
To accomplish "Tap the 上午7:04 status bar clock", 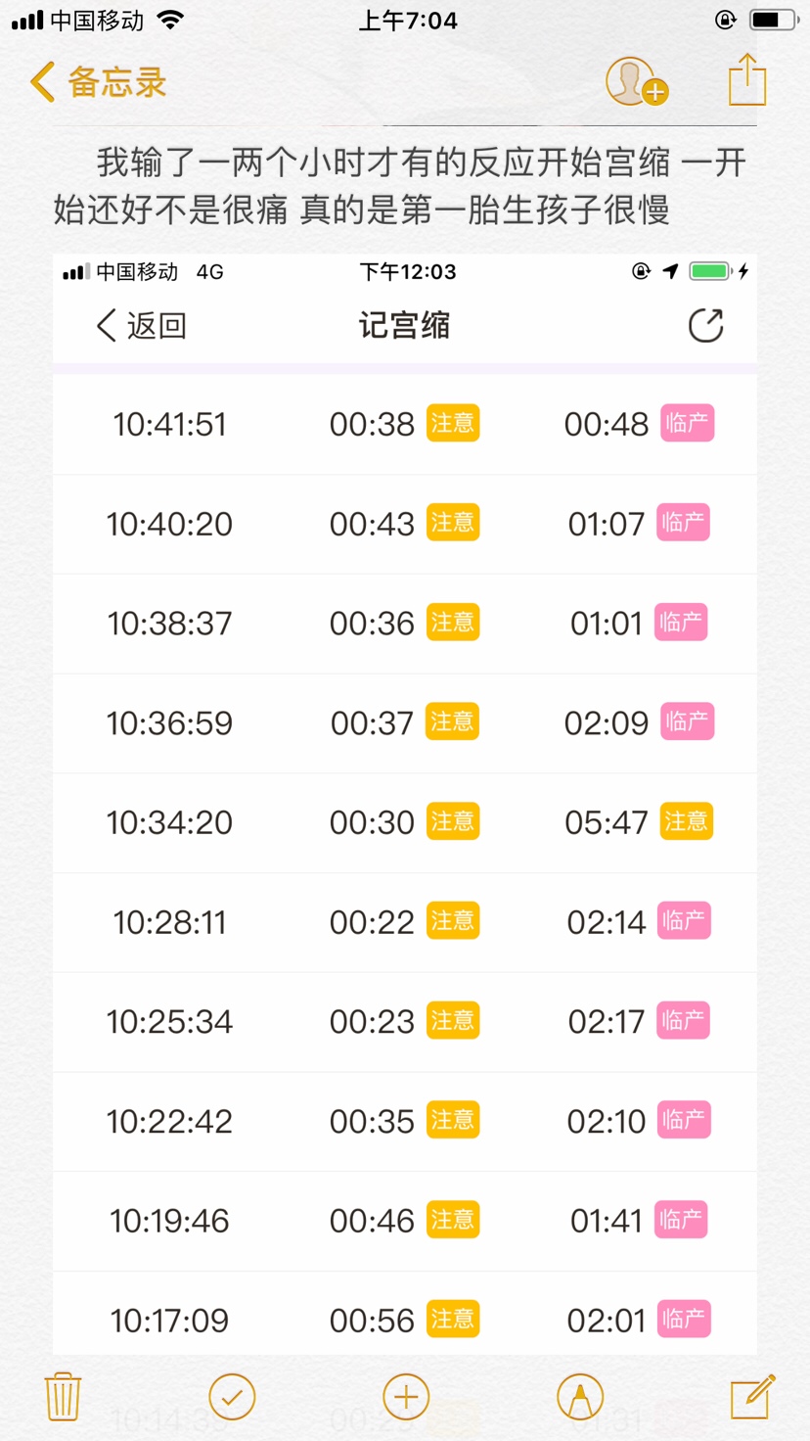I will pyautogui.click(x=408, y=21).
